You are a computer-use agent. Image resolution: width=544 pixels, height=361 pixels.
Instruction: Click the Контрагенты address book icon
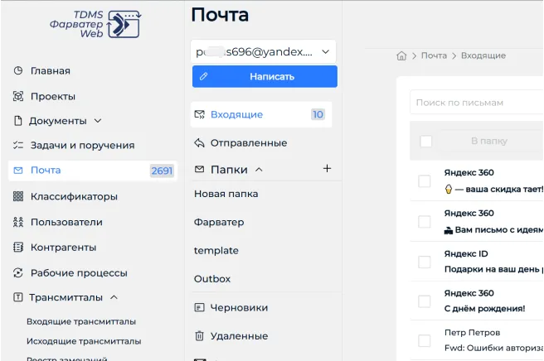point(18,248)
